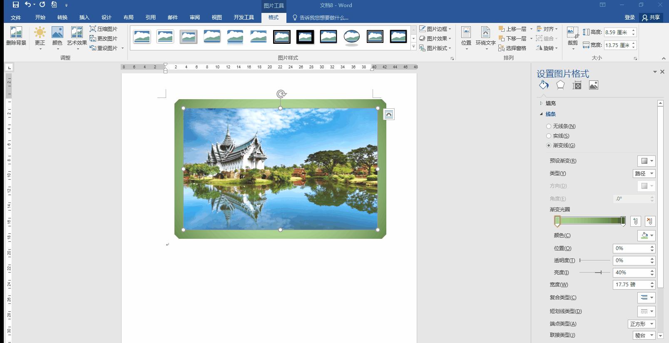
Task: Open the 插入 Insert ribbon tab
Action: point(85,18)
